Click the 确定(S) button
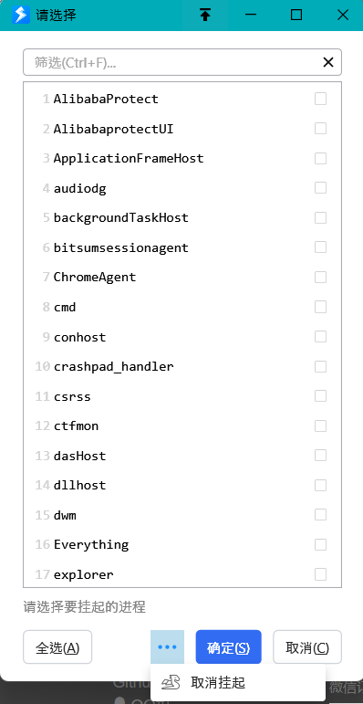363x704 pixels. pos(228,647)
